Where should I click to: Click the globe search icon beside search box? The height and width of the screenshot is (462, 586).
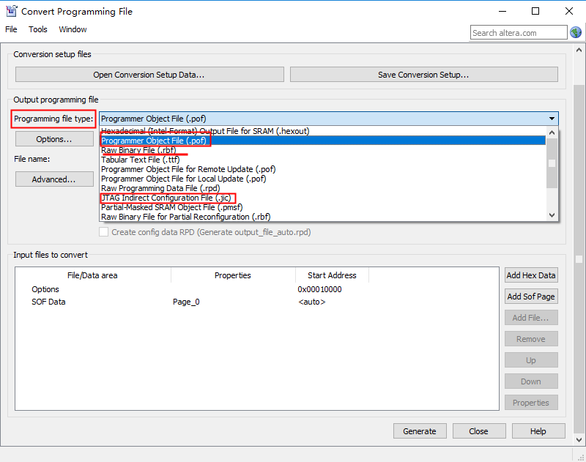576,32
